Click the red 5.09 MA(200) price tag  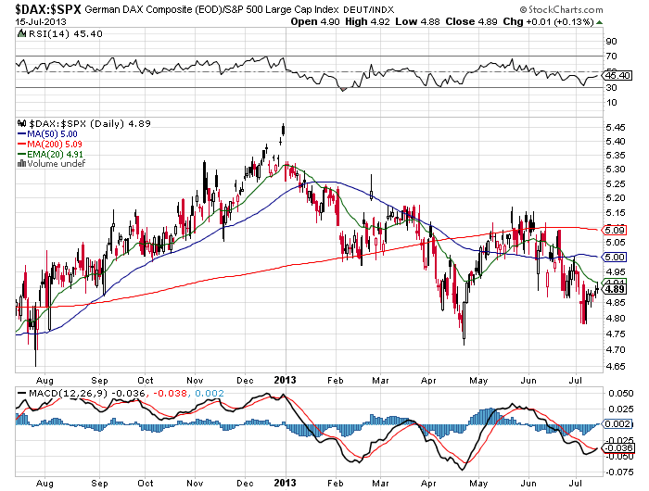(x=615, y=229)
